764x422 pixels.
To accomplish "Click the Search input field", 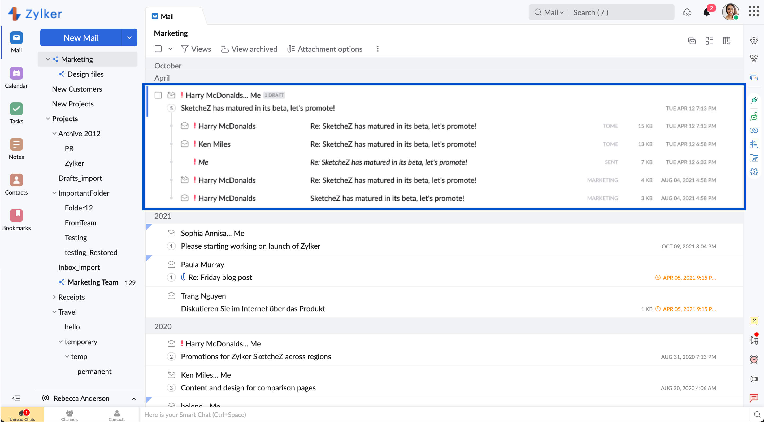I will click(x=621, y=12).
